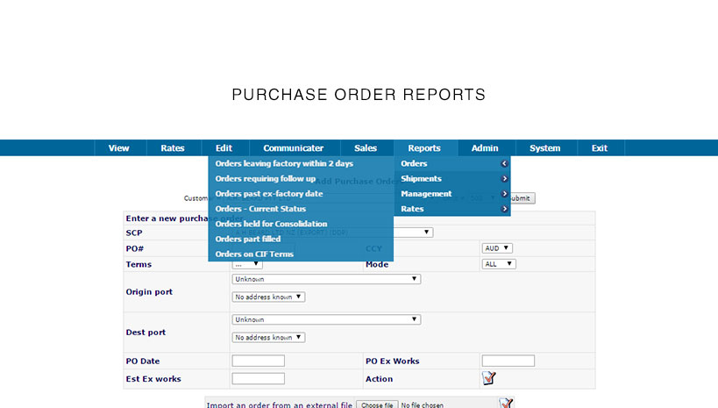718x408 pixels.
Task: Choose Orders requiring follow up
Action: pyautogui.click(x=266, y=179)
